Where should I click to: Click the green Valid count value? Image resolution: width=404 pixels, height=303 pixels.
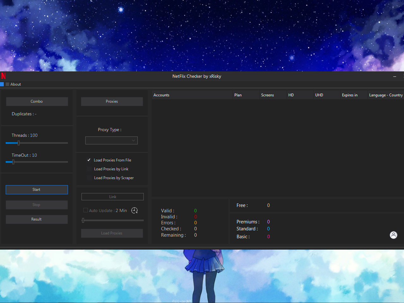pyautogui.click(x=196, y=211)
